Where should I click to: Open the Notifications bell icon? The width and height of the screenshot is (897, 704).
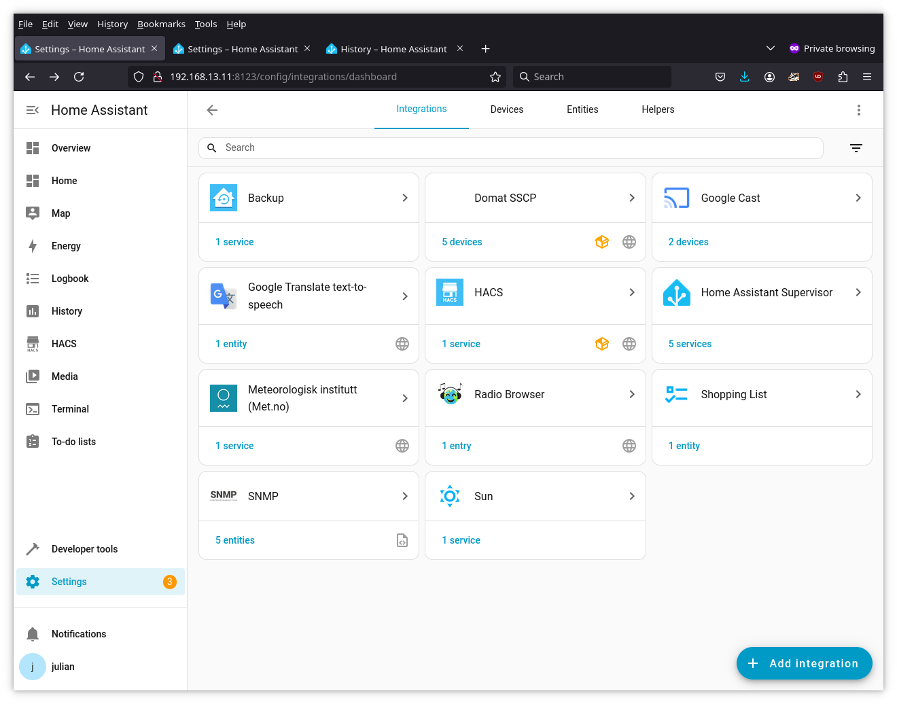(33, 634)
